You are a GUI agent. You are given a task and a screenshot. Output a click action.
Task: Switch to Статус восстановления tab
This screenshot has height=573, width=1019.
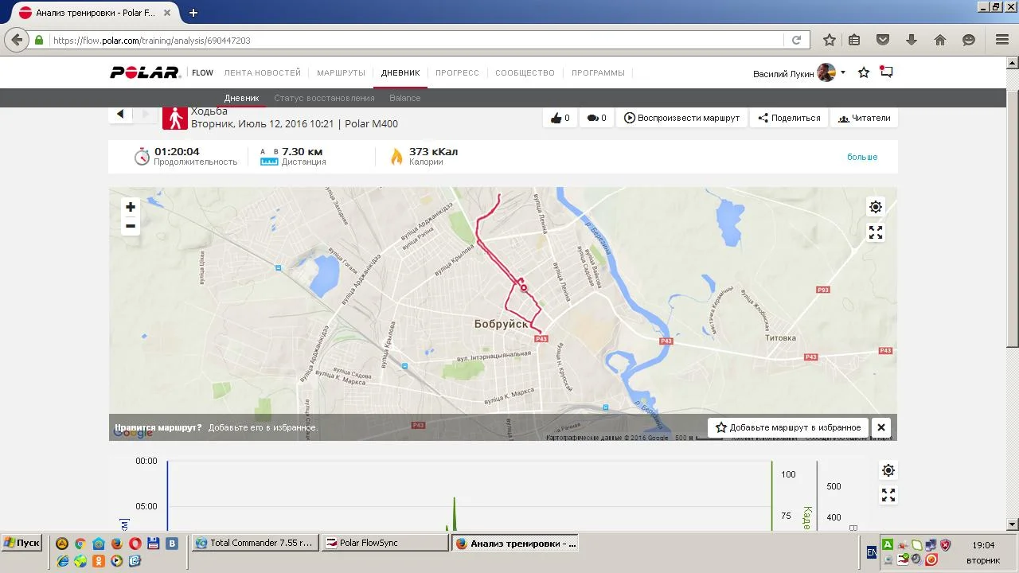click(x=324, y=98)
